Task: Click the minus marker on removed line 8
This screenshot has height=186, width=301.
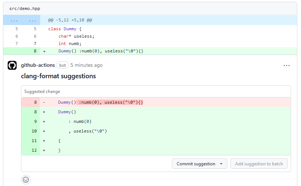Action: pyautogui.click(x=44, y=102)
